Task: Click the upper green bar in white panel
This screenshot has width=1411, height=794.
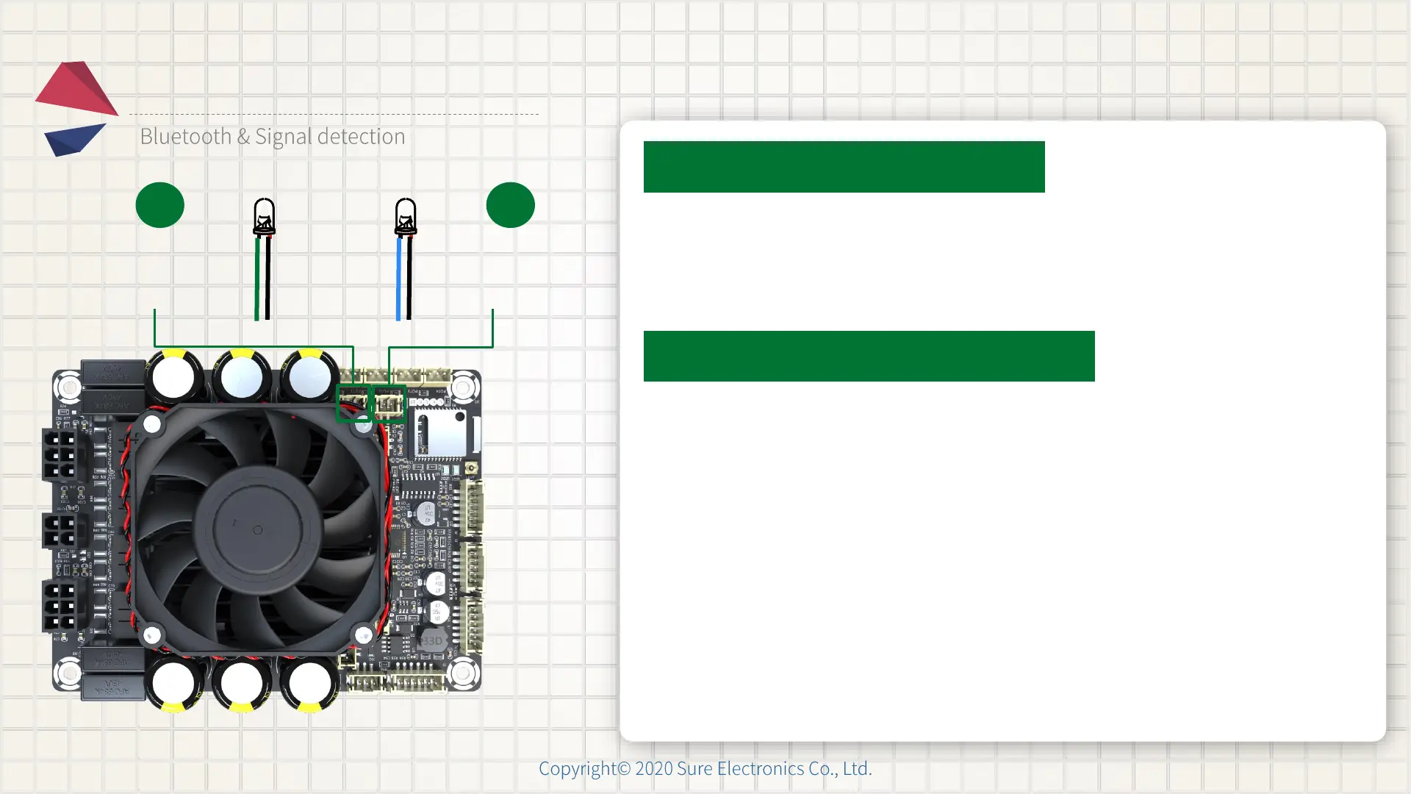Action: pos(844,167)
